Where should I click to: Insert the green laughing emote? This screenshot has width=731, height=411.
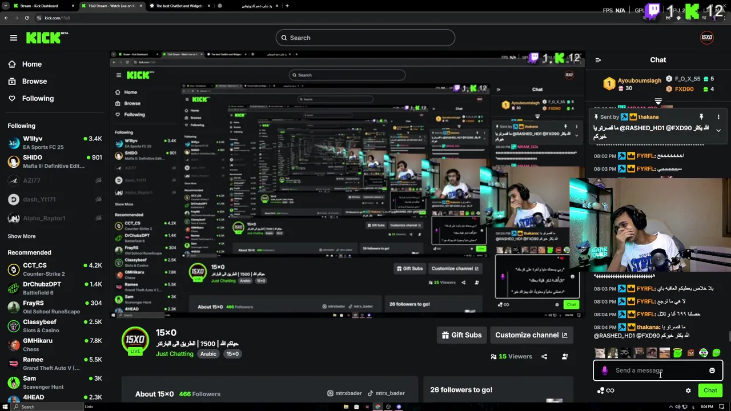(x=717, y=353)
